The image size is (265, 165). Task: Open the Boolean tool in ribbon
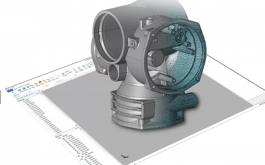[63, 74]
